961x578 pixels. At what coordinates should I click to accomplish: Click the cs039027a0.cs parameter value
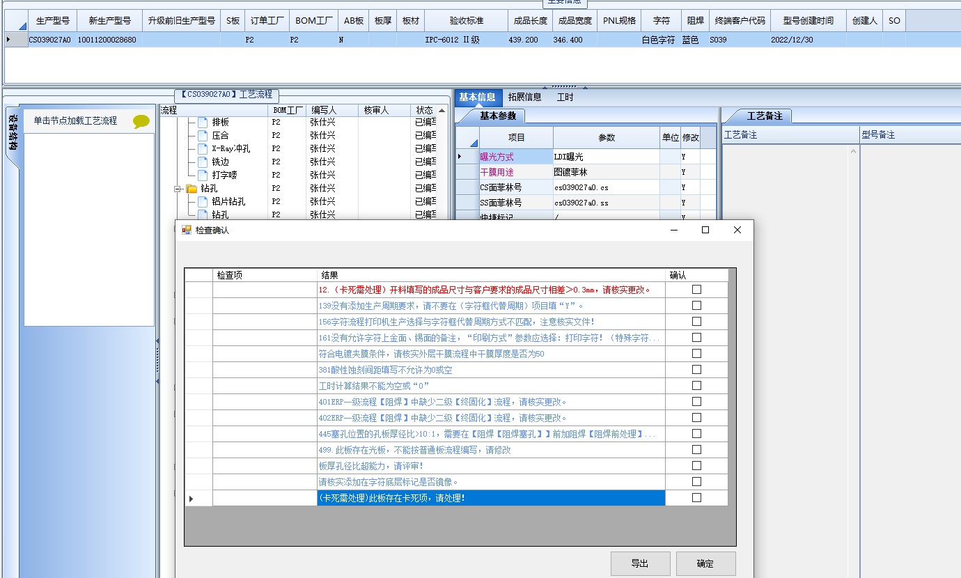pyautogui.click(x=606, y=187)
